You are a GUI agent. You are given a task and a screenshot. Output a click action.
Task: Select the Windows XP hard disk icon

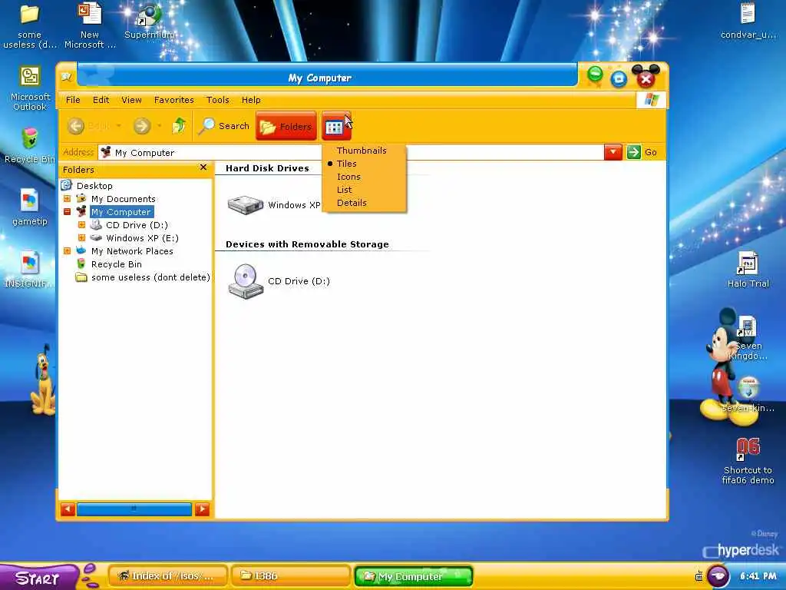coord(246,204)
